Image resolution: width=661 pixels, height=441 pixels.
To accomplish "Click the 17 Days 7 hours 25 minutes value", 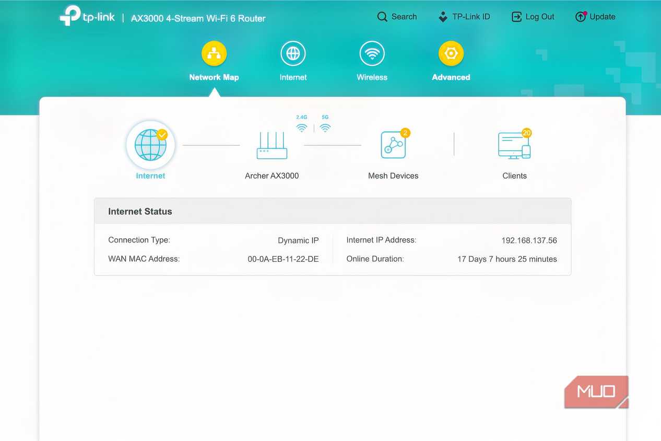I will click(507, 259).
